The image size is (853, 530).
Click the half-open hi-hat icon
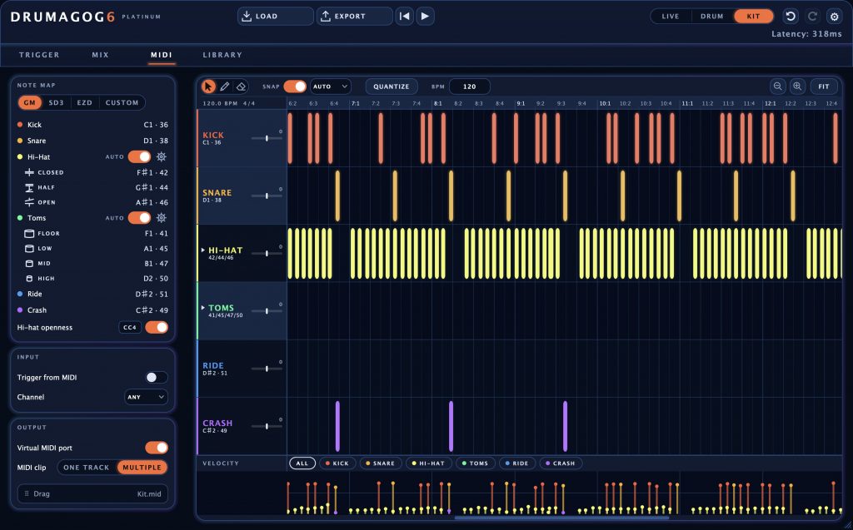(29, 187)
